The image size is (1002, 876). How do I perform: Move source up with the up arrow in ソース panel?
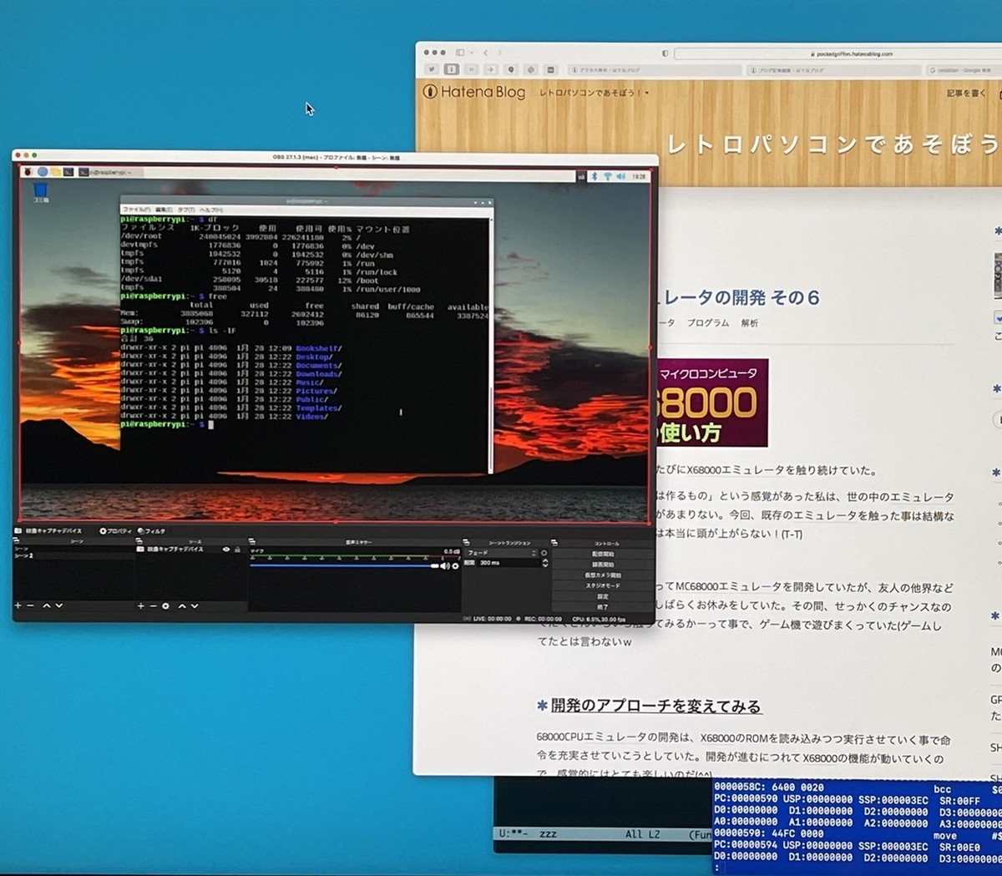(182, 605)
